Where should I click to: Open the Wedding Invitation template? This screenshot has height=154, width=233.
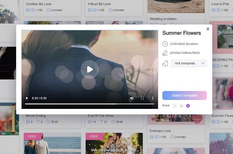click(163, 19)
